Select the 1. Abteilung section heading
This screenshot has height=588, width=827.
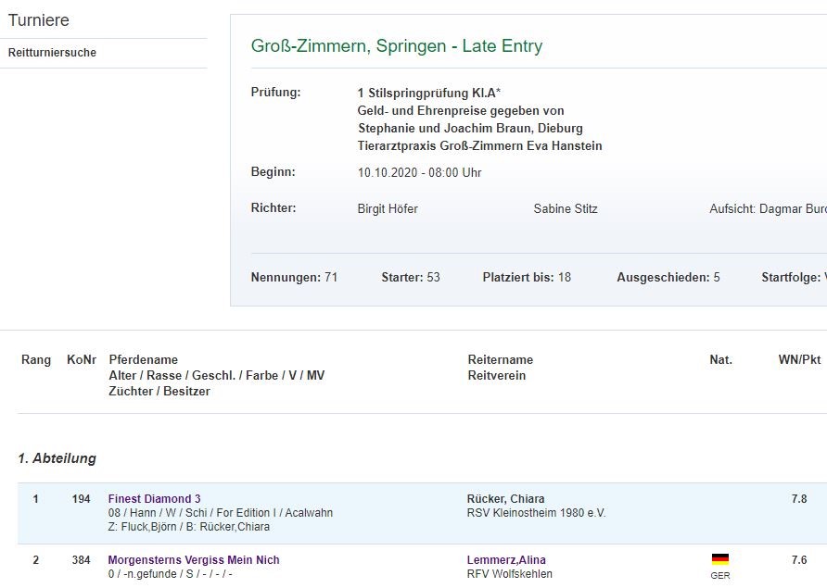(x=57, y=458)
